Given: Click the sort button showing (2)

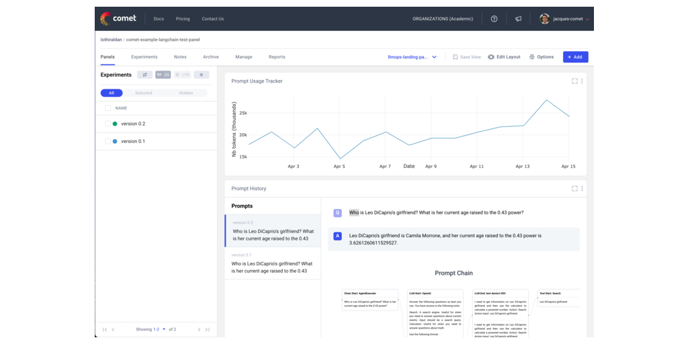Looking at the screenshot, I should (163, 75).
